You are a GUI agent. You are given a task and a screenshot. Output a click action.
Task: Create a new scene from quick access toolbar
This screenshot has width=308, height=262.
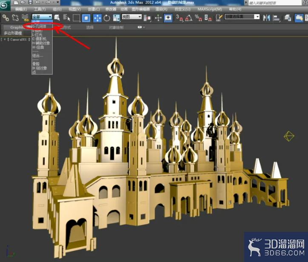16,3
